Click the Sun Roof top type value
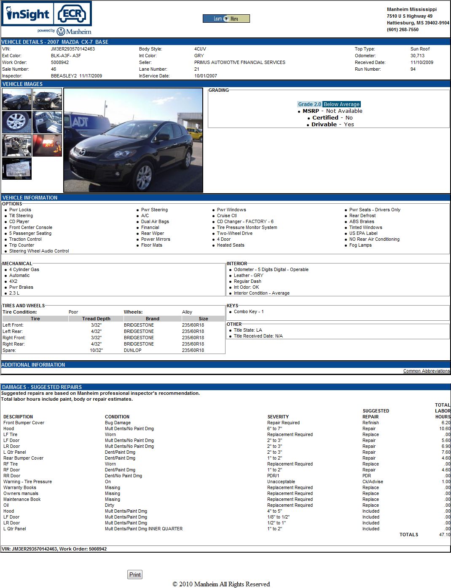The width and height of the screenshot is (451, 588). pos(420,49)
